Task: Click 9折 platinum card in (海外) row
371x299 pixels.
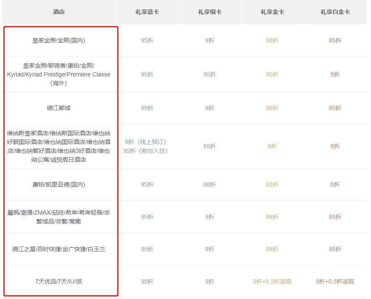Action: click(x=335, y=74)
